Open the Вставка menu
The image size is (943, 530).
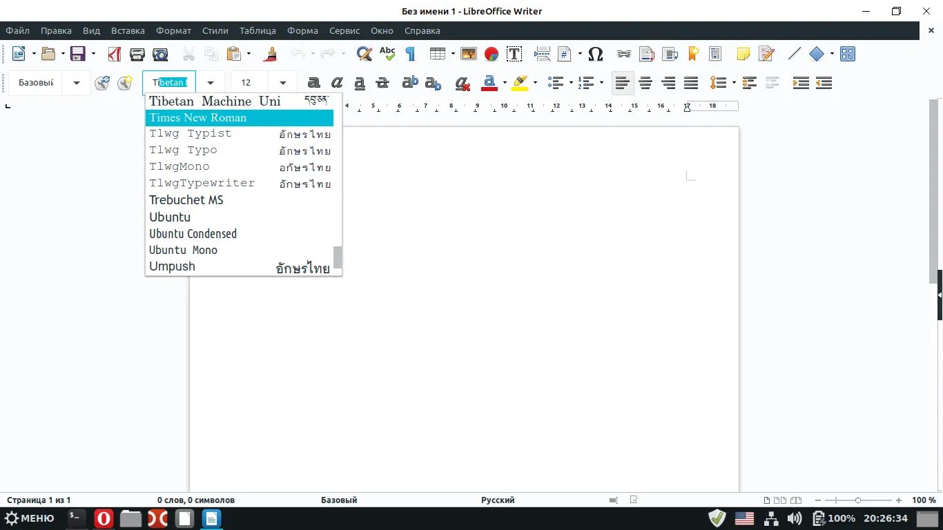(x=128, y=30)
